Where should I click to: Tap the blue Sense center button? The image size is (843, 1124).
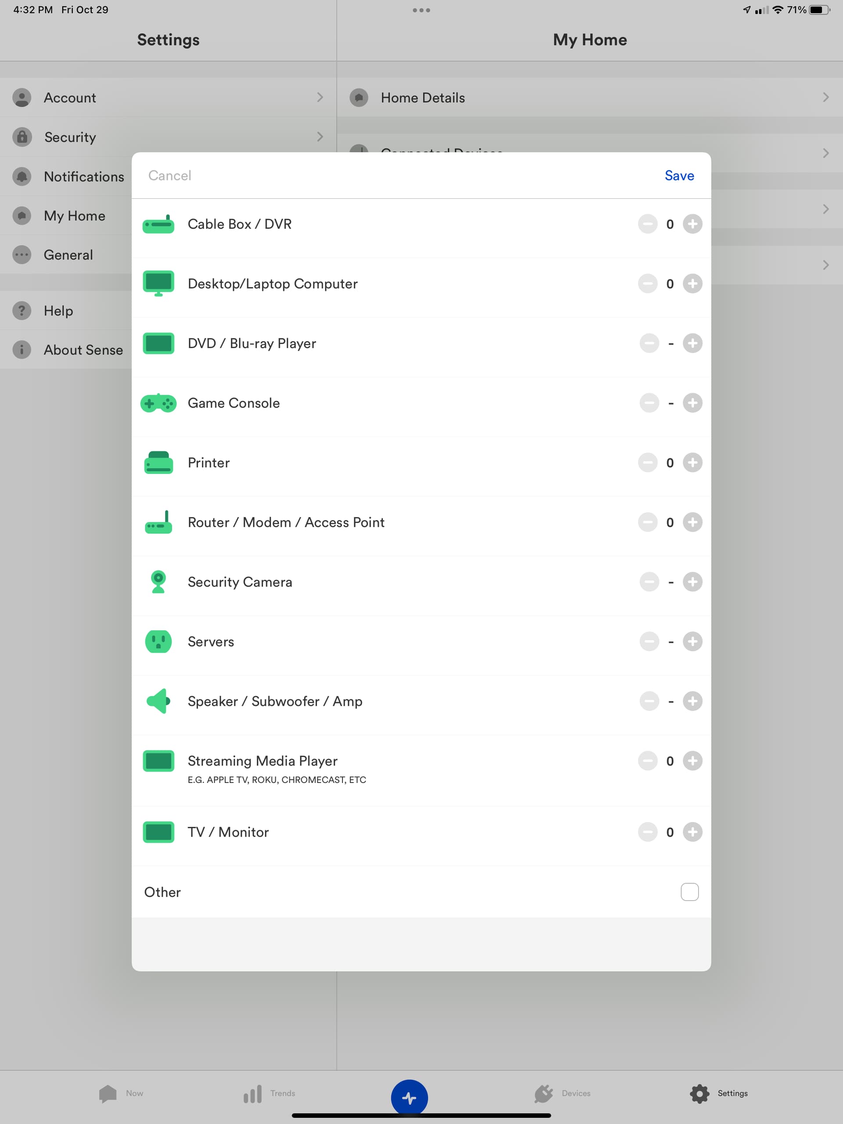[409, 1098]
